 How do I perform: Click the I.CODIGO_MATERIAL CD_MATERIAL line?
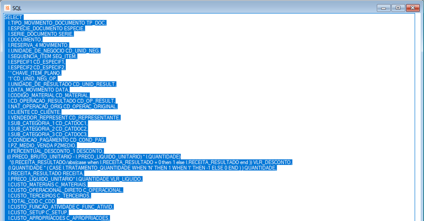[49, 95]
